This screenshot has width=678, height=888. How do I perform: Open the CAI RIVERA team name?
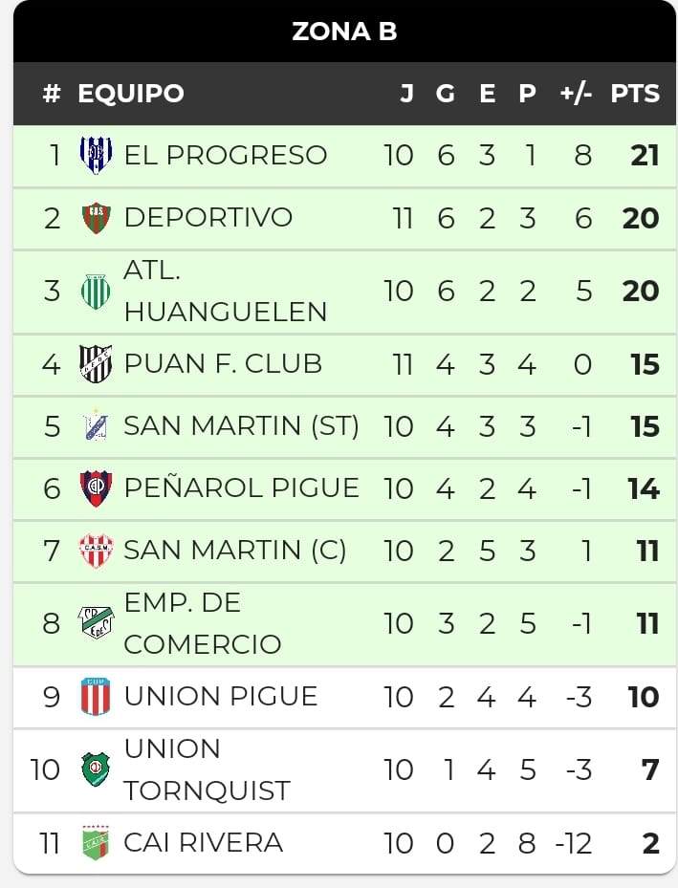pyautogui.click(x=204, y=842)
